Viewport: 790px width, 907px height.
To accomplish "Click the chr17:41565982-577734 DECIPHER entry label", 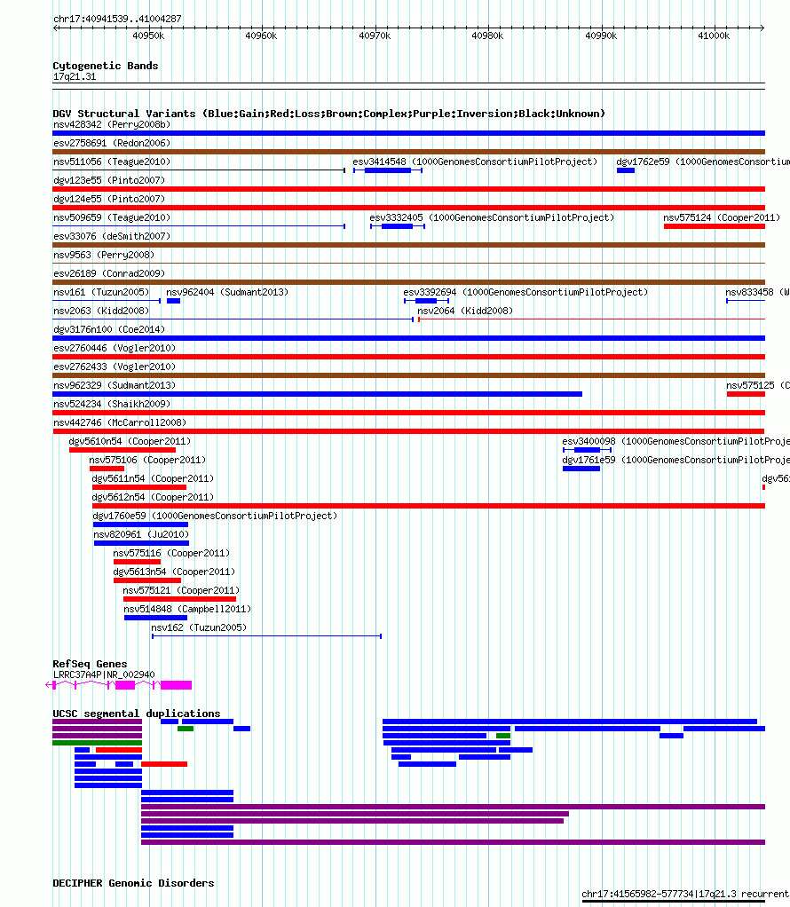I will [686, 894].
